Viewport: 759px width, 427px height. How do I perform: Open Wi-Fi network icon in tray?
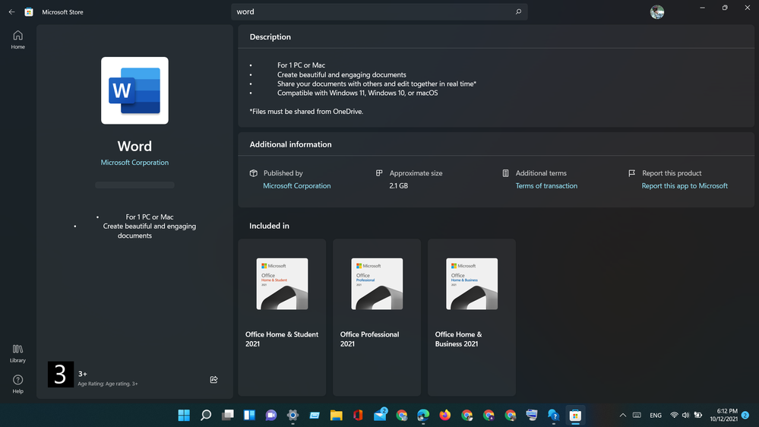pyautogui.click(x=674, y=415)
